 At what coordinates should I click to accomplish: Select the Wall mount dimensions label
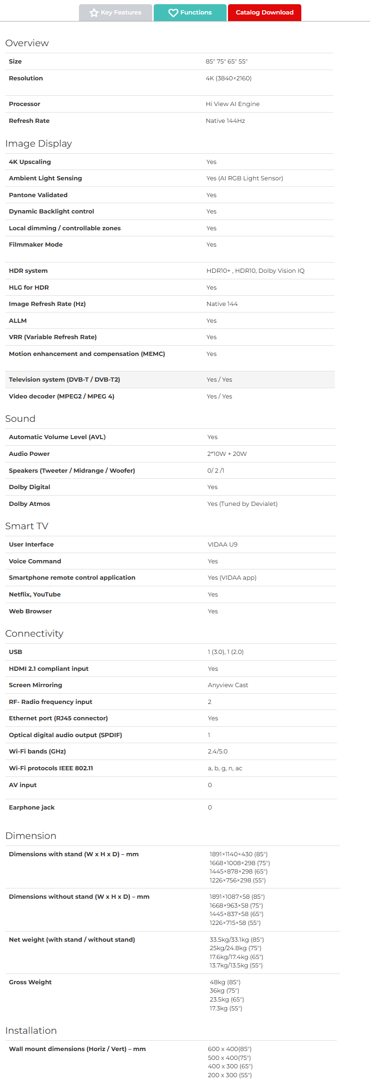[x=77, y=1049]
